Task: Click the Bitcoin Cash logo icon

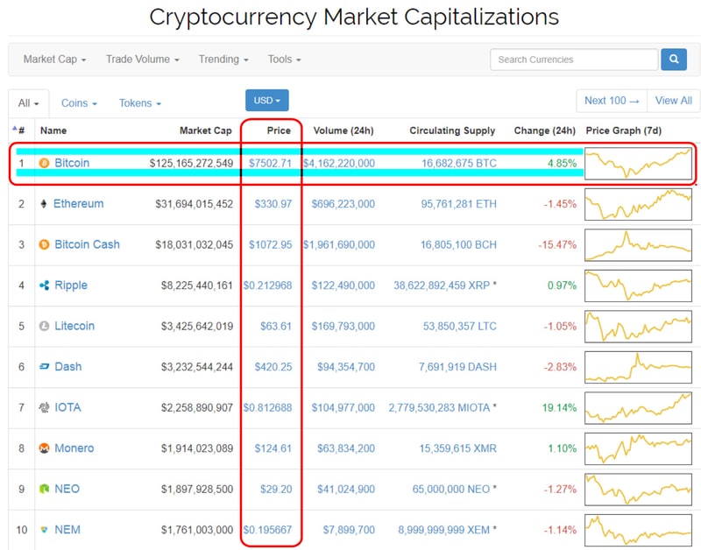Action: 44,244
